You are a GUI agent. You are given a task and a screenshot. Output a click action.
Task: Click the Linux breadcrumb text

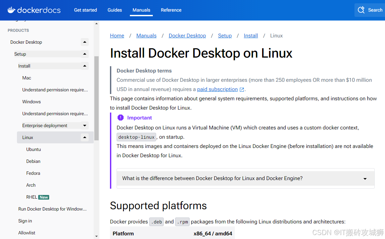pyautogui.click(x=276, y=36)
